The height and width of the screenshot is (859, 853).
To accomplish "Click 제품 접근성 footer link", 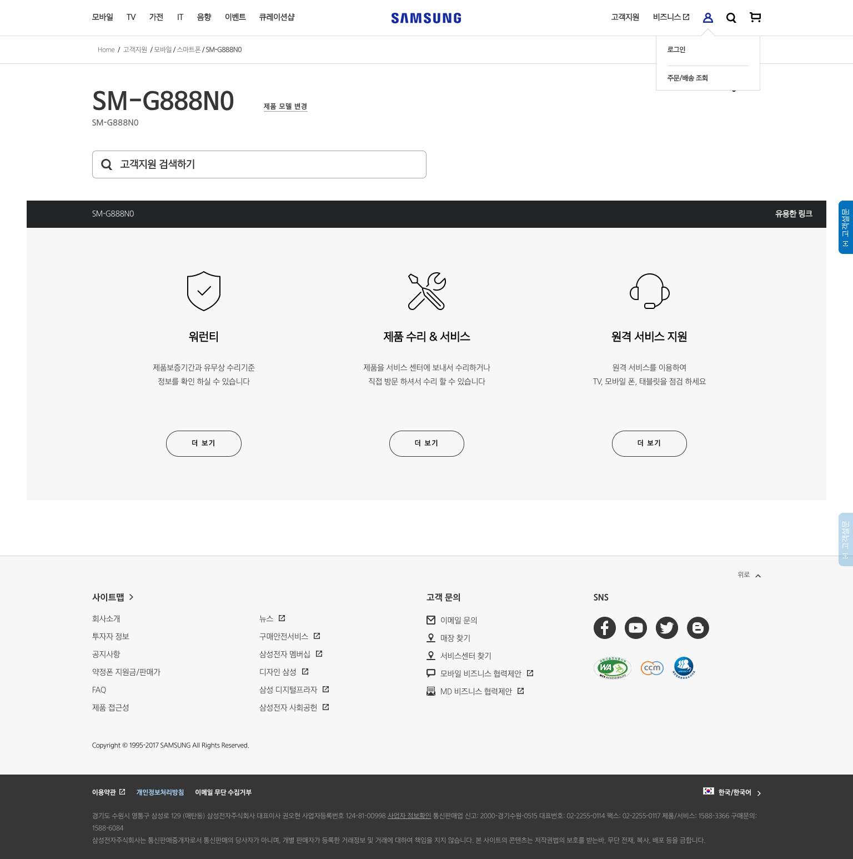I will (111, 707).
